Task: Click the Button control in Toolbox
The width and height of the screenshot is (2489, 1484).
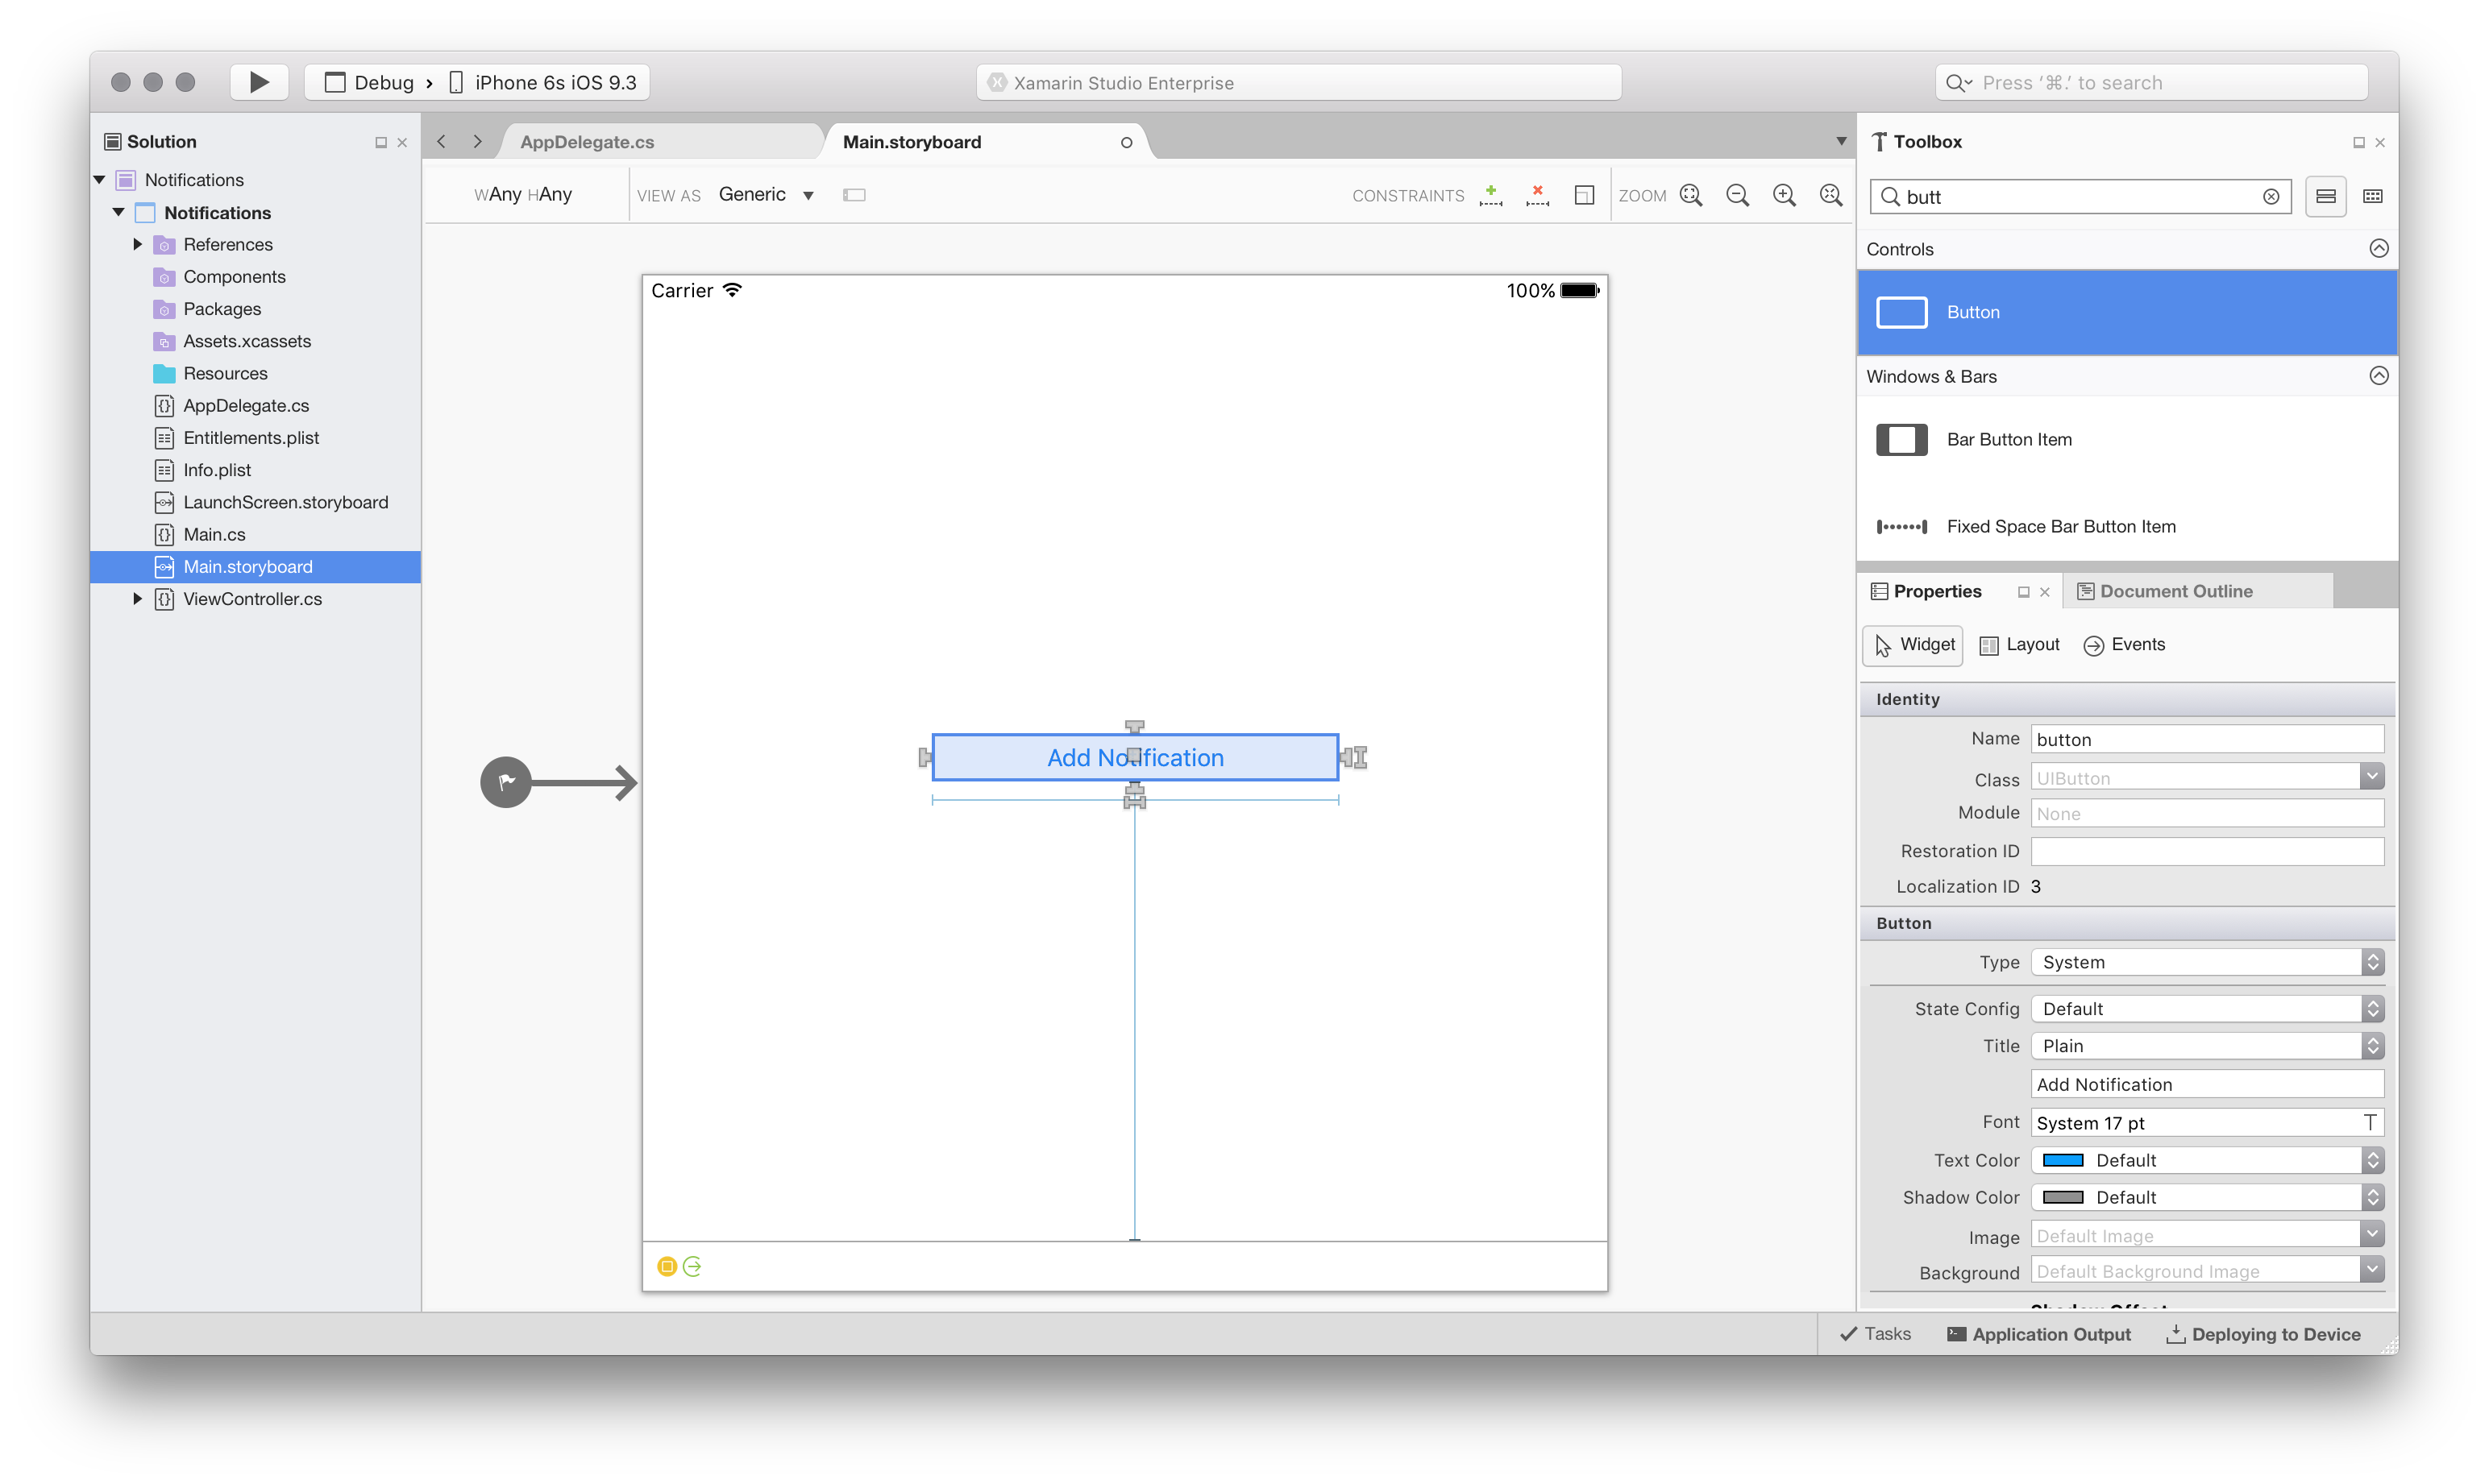Action: tap(2127, 311)
